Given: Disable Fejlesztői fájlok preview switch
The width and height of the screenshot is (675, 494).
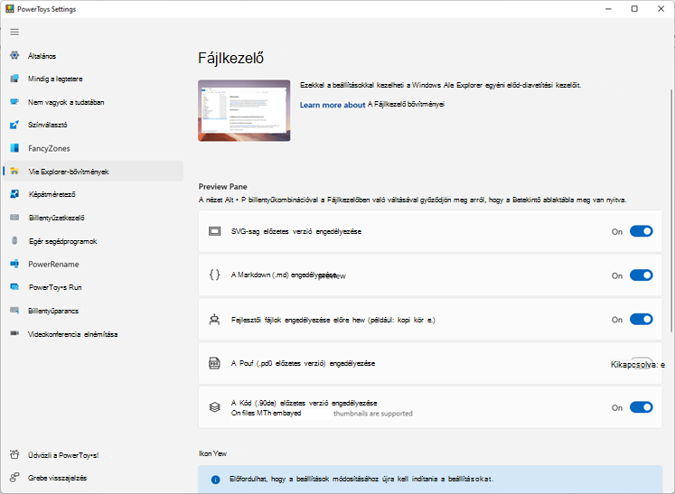Looking at the screenshot, I should pyautogui.click(x=641, y=320).
